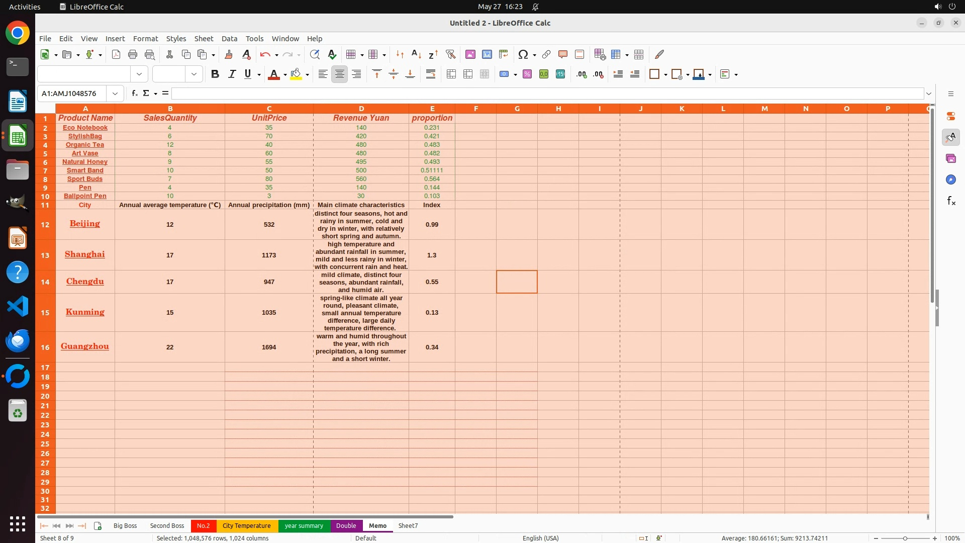
Task: Expand the Font Name dropdown
Action: (x=139, y=74)
